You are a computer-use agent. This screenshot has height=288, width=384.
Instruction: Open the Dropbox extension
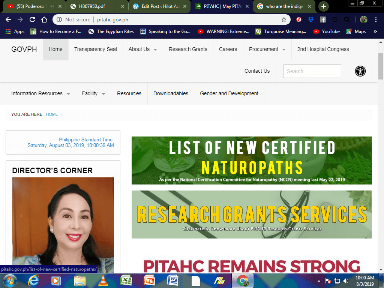tap(310, 19)
